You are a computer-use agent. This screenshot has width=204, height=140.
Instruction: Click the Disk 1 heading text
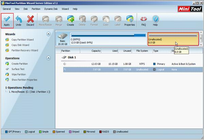[72, 57]
